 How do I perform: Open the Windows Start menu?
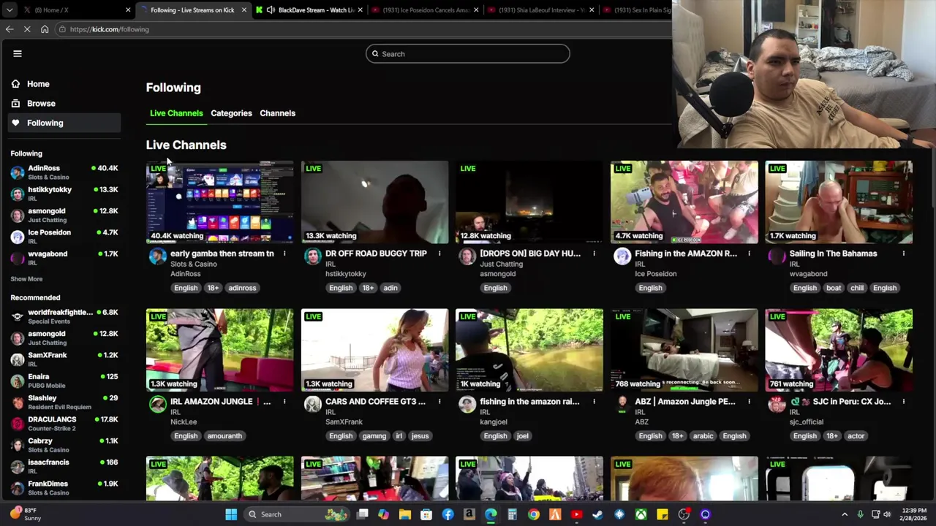231,514
